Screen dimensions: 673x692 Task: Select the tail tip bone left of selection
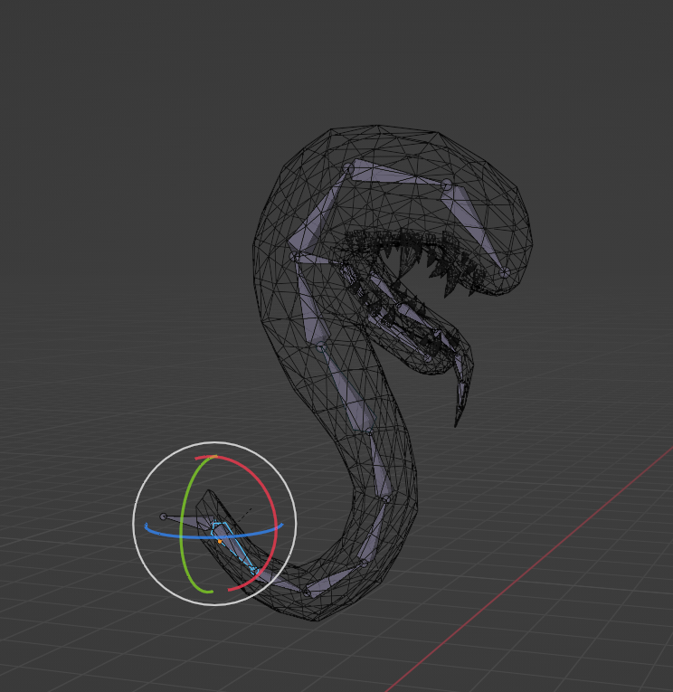pos(187,522)
